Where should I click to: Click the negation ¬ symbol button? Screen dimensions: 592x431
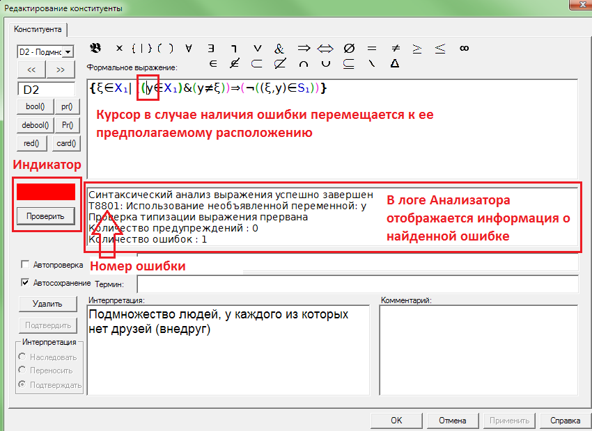tap(234, 49)
